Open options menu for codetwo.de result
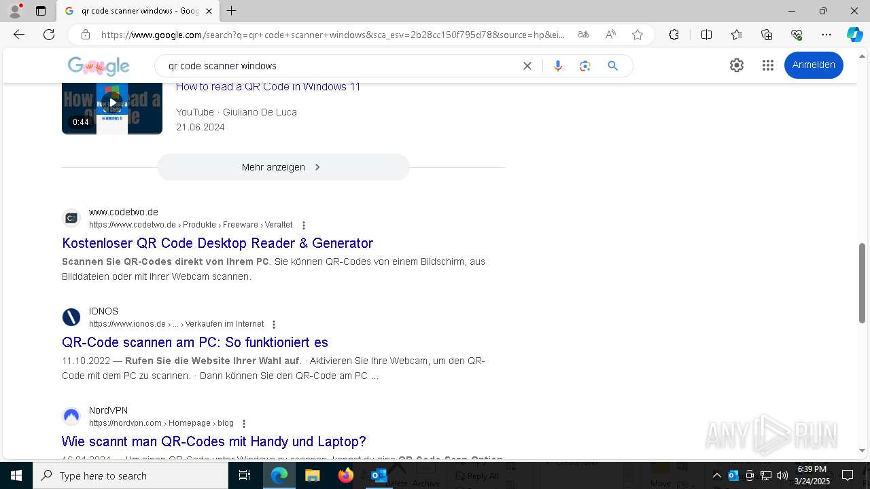This screenshot has width=870, height=489. click(304, 225)
